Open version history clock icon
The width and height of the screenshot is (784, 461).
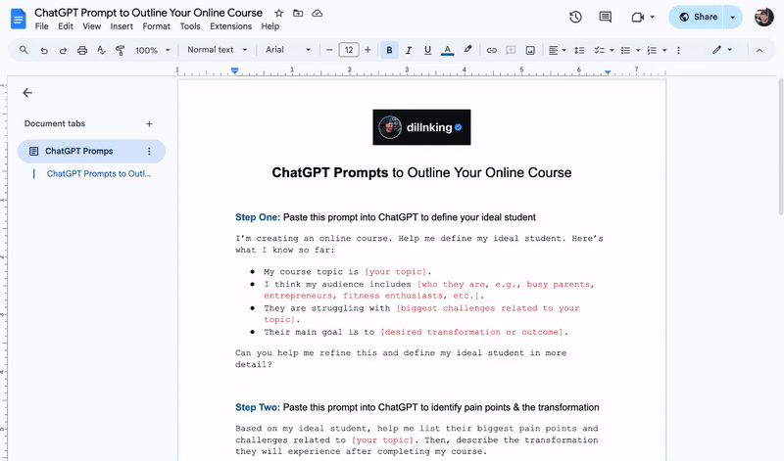(575, 17)
